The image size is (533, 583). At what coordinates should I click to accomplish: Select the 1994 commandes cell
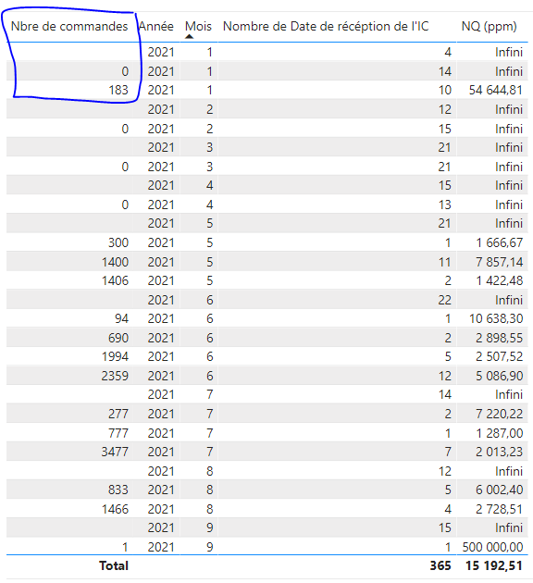(x=115, y=356)
